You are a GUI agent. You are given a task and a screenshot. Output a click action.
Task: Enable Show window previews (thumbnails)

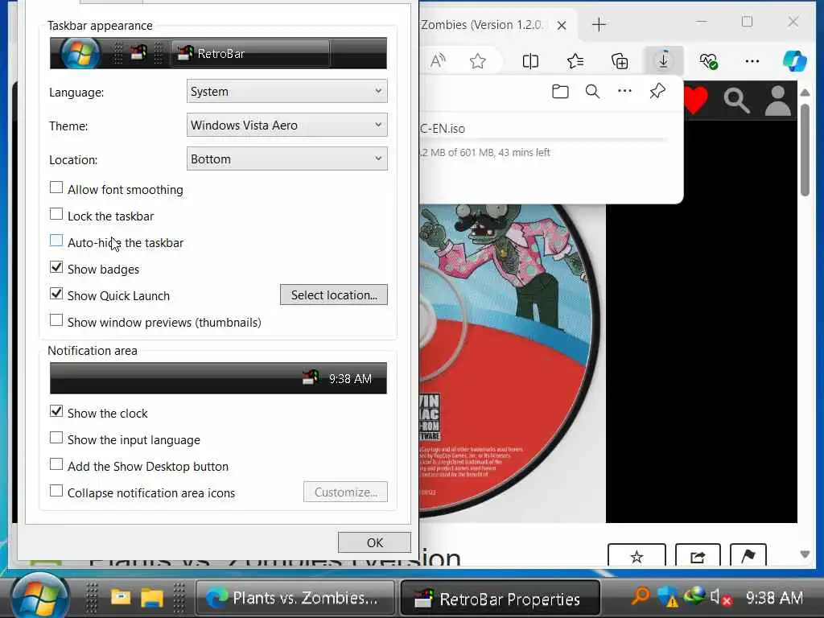(x=56, y=320)
